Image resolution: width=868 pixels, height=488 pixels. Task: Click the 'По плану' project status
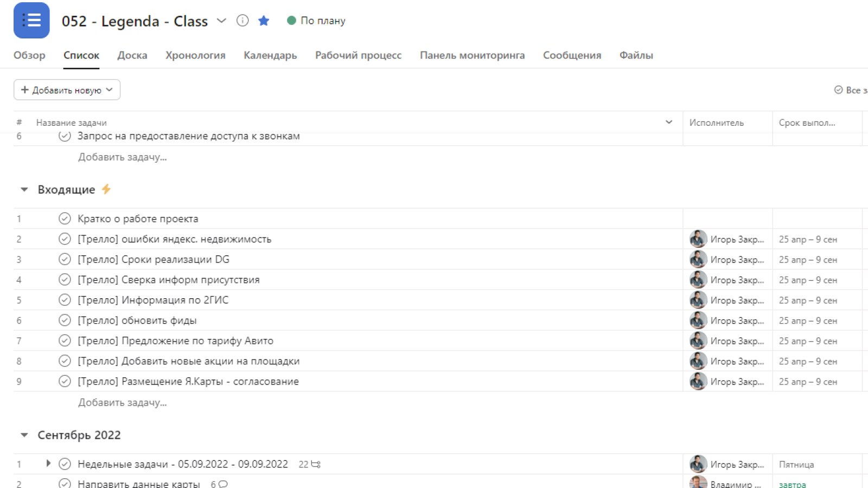[316, 21]
